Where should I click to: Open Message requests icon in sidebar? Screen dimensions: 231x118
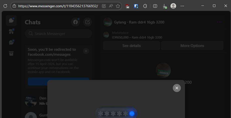[11, 42]
